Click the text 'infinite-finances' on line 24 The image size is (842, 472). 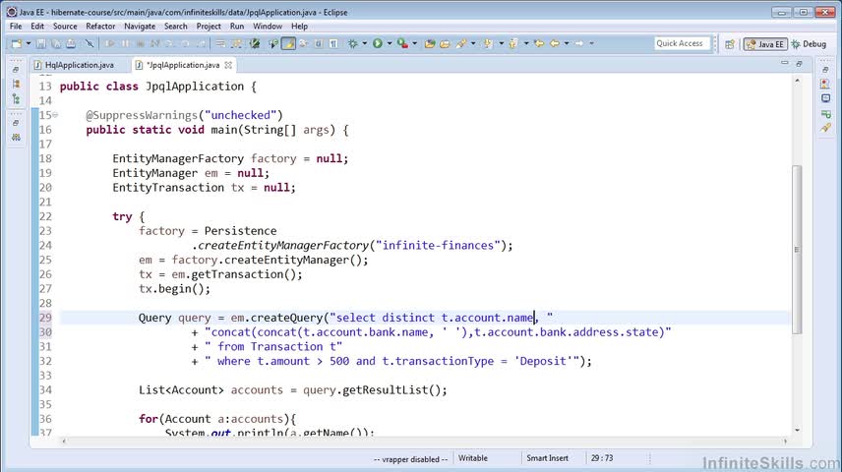(438, 246)
